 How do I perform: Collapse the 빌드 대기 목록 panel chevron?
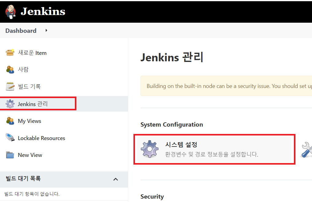(x=116, y=179)
